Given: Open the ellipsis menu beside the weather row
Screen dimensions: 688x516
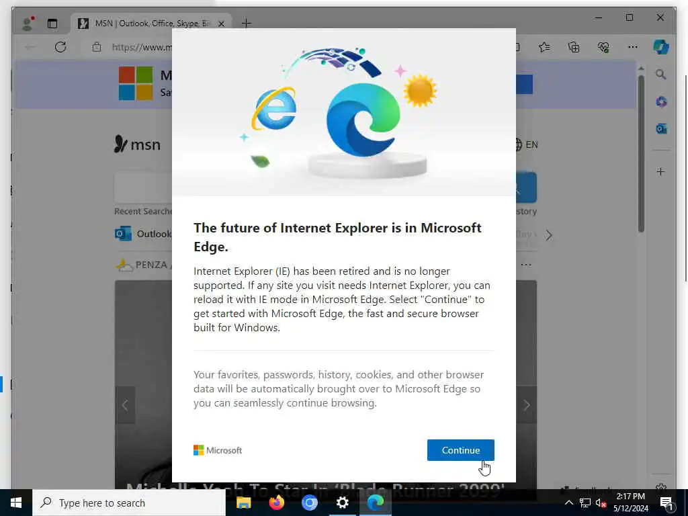Looking at the screenshot, I should tap(526, 265).
